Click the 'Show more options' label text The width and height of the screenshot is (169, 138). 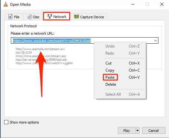(x=24, y=122)
